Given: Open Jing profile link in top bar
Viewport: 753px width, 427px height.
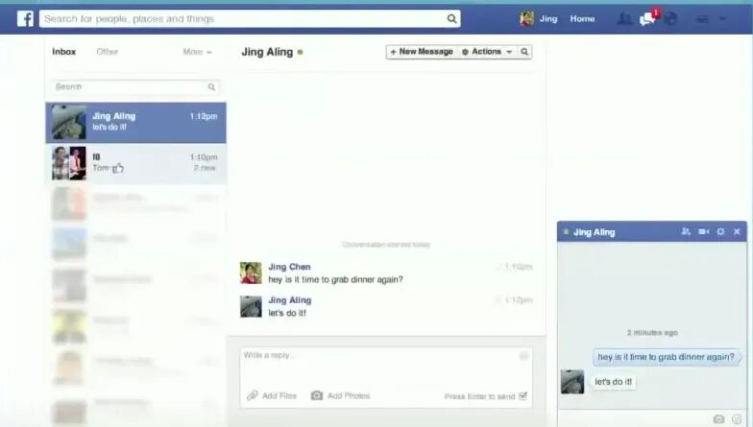Looking at the screenshot, I should [547, 19].
